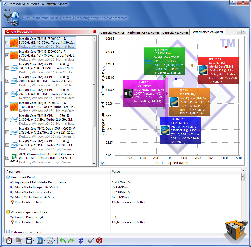
Task: Click the blue data point on the chart
Action: (x=176, y=79)
